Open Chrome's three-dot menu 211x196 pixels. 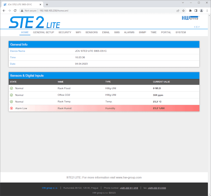point(207,11)
